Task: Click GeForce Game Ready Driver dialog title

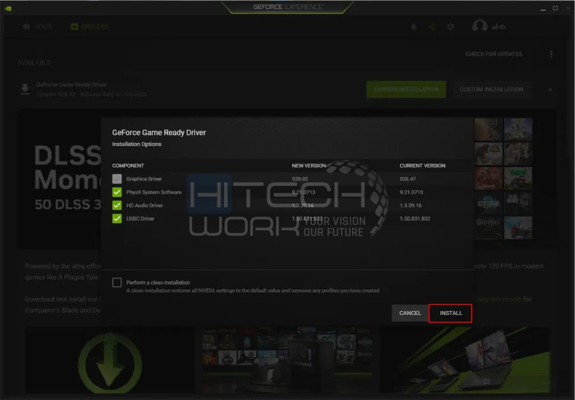Action: click(x=159, y=133)
